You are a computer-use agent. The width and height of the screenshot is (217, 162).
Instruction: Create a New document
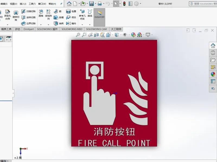pos(75,4)
